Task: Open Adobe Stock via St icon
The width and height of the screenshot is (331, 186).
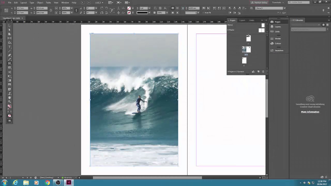Action: point(89,3)
